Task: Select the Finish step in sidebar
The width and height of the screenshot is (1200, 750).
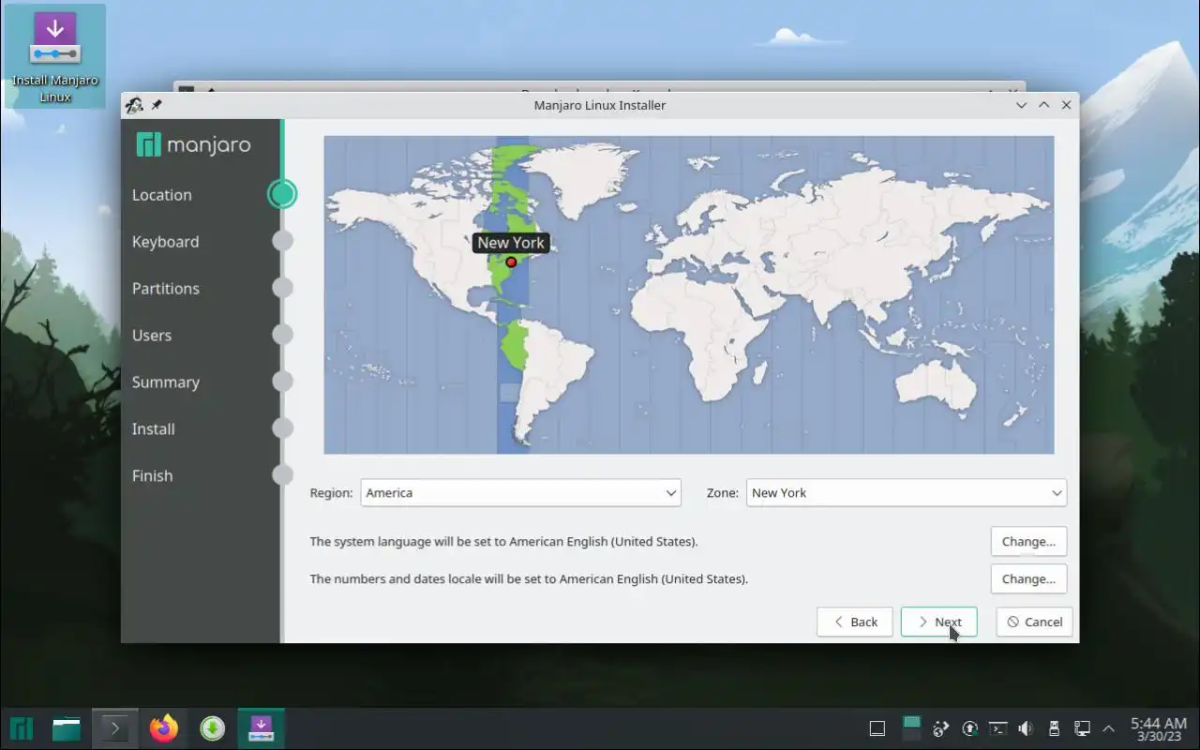Action: tap(153, 476)
